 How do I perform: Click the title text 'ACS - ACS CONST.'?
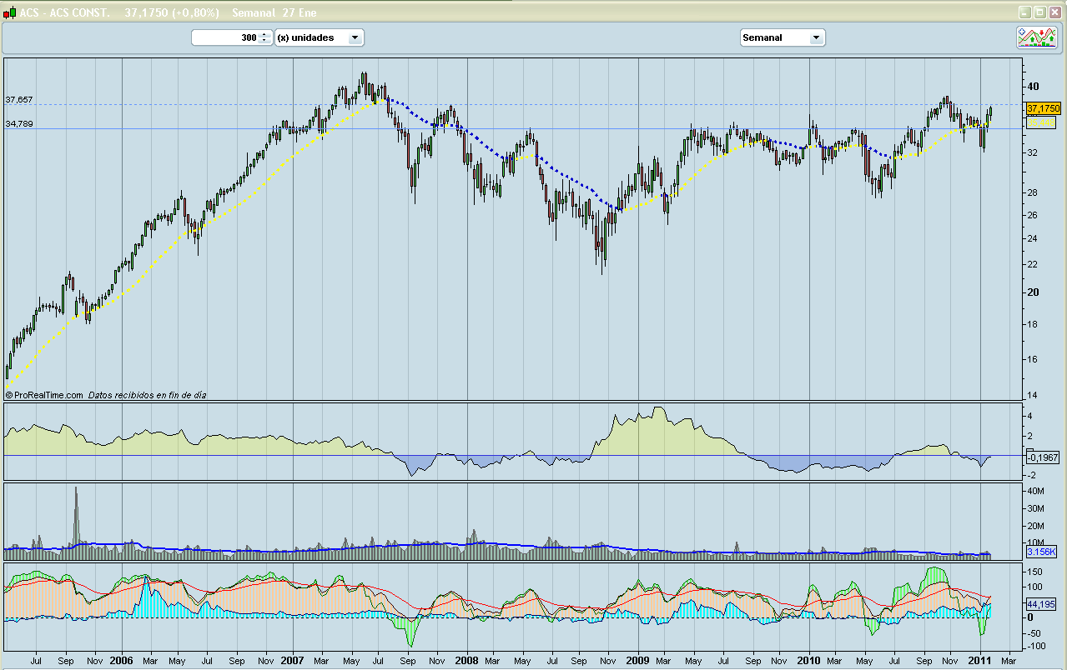pyautogui.click(x=65, y=13)
